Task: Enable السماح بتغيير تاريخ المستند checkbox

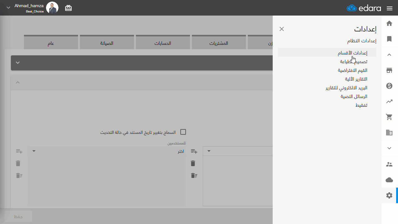Action: coord(183,132)
